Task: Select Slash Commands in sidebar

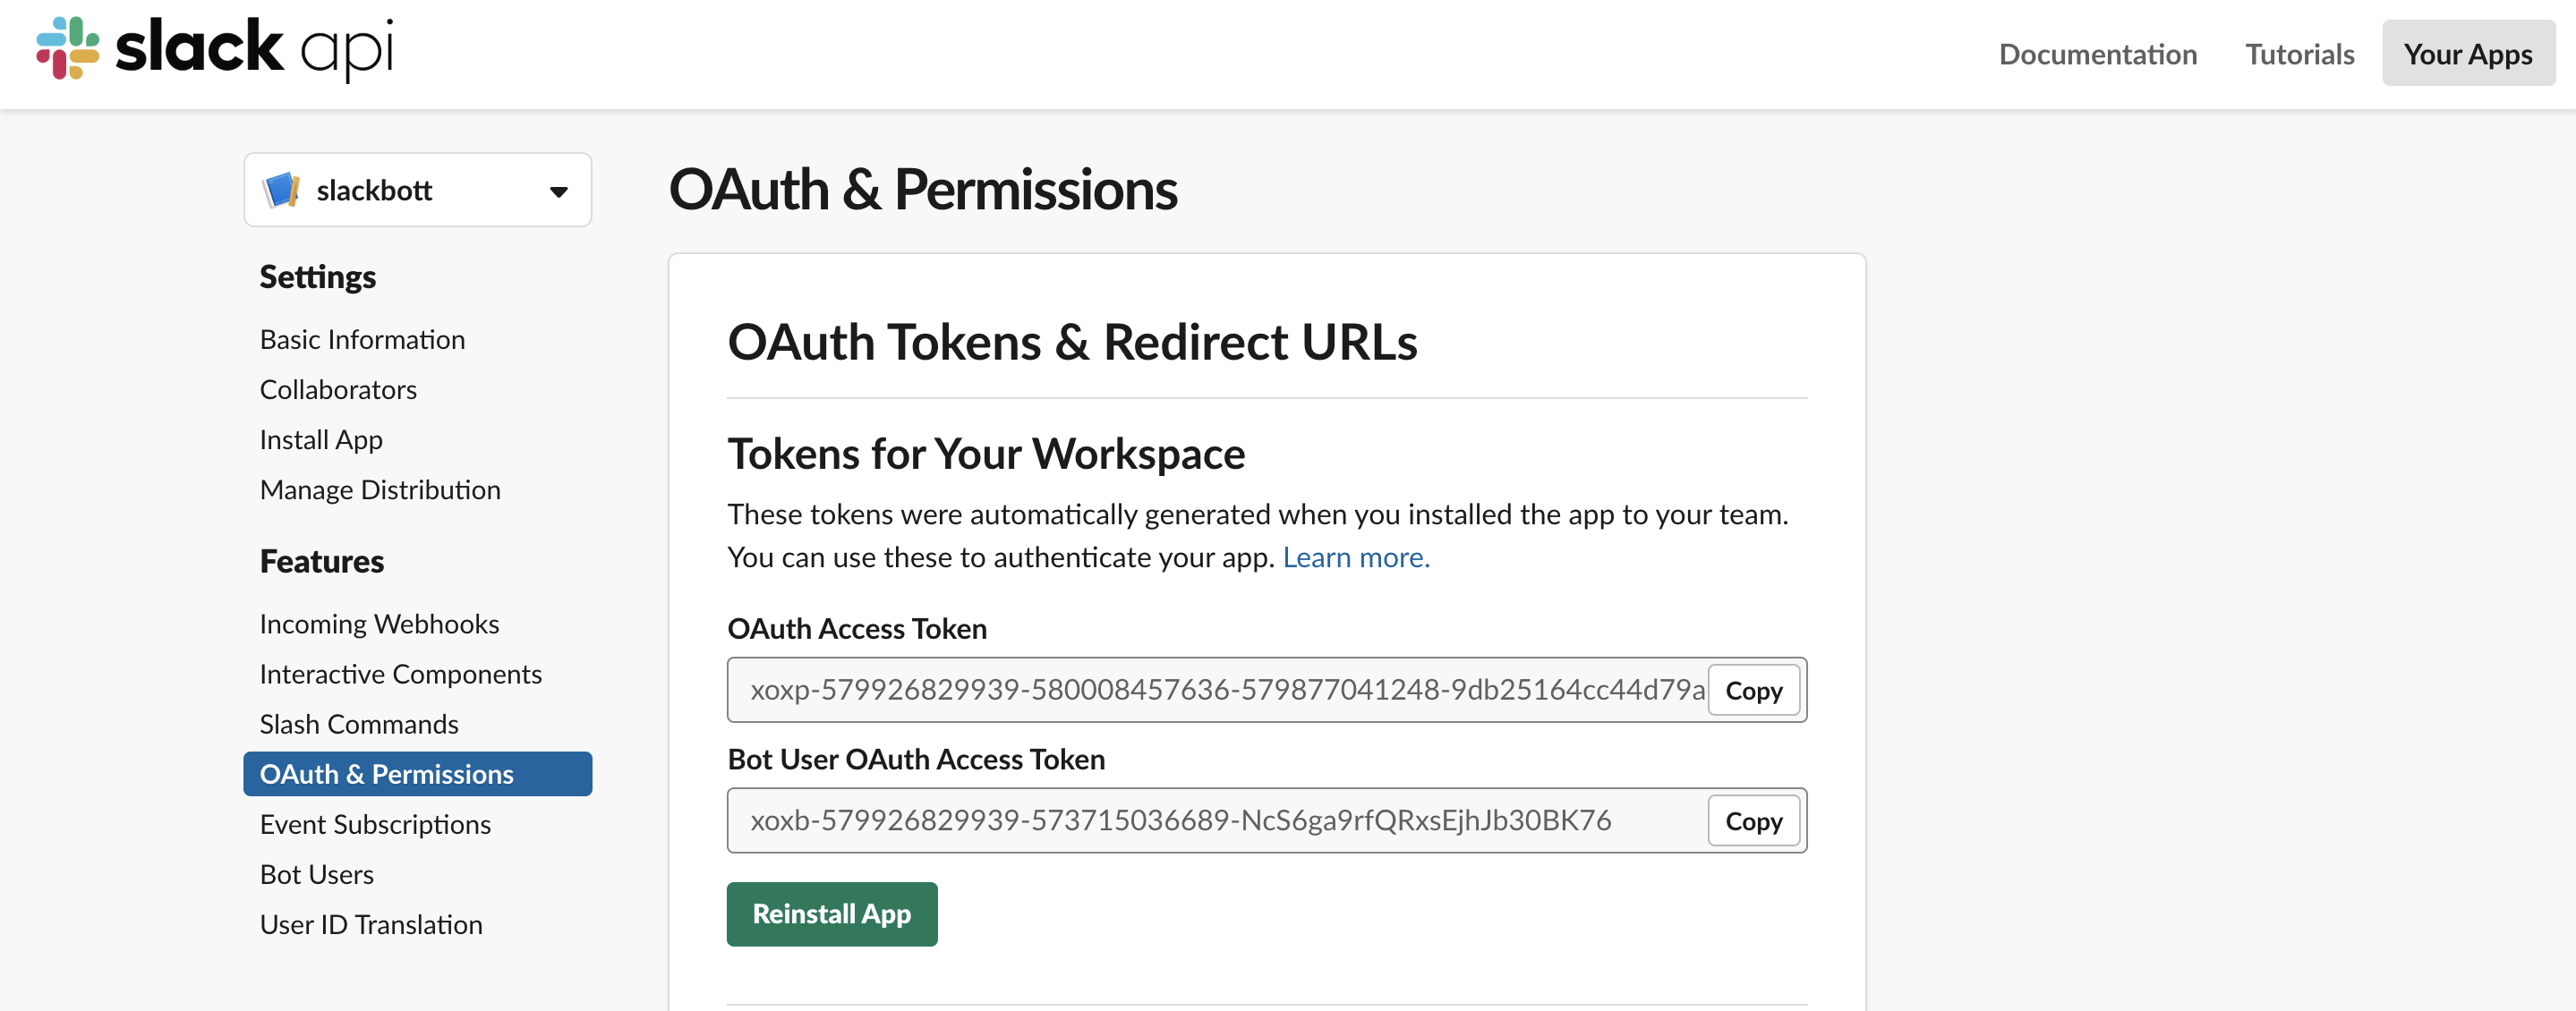Action: pos(359,724)
